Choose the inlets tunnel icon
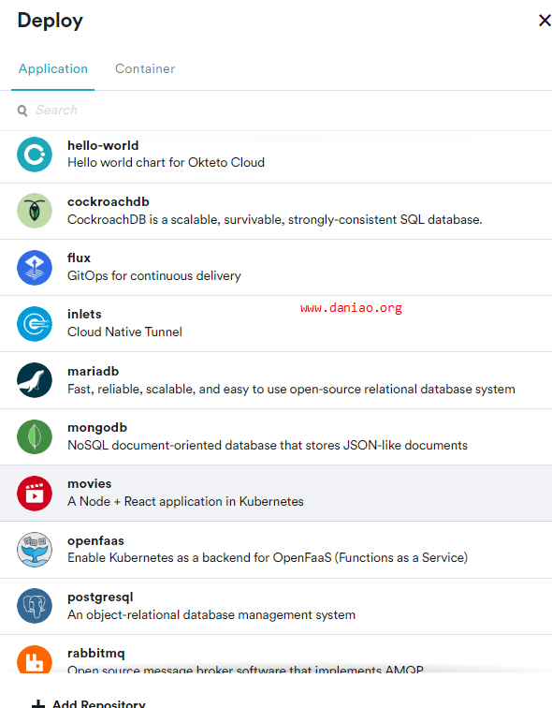Image resolution: width=552 pixels, height=708 pixels. pyautogui.click(x=35, y=324)
